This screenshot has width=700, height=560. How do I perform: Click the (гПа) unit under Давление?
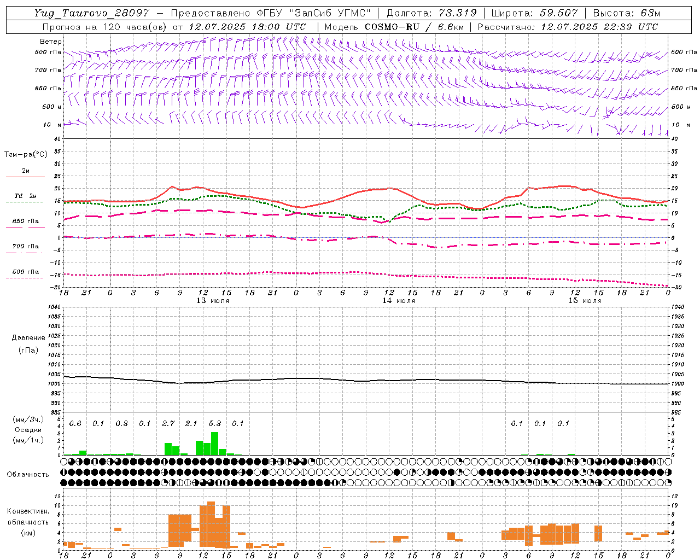click(28, 350)
